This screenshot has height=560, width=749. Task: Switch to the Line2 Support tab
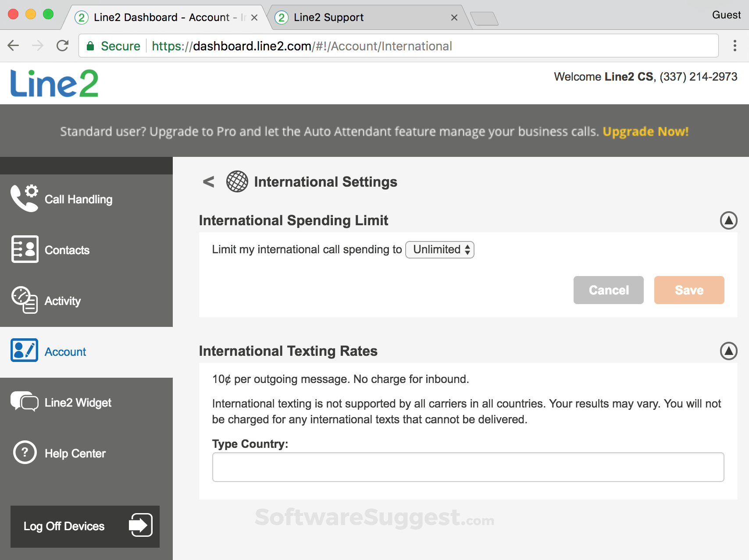[x=329, y=18]
